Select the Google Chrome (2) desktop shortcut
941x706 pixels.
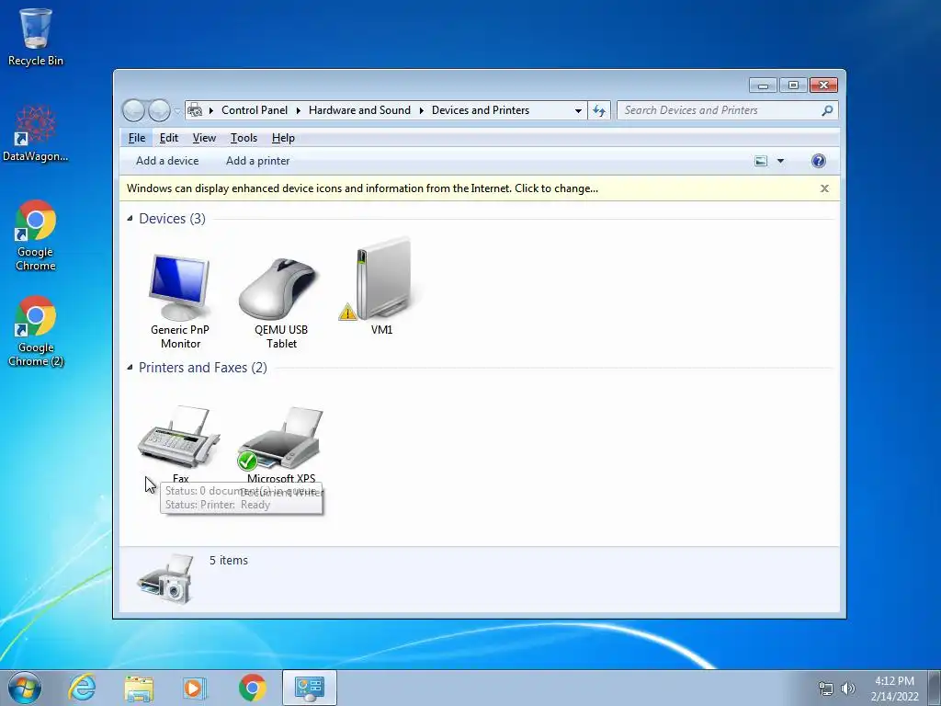(36, 331)
